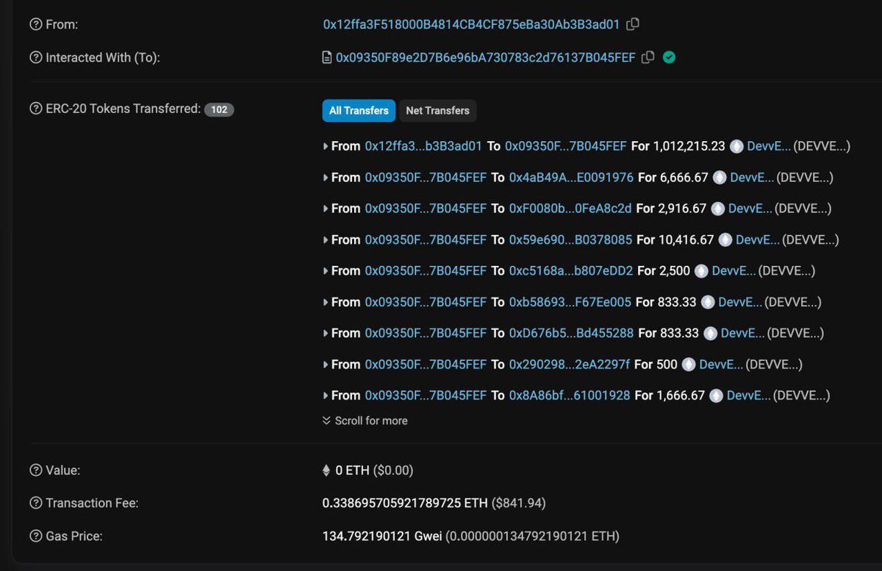
Task: Click token icon in the 2,500 transfer row
Action: coord(702,271)
